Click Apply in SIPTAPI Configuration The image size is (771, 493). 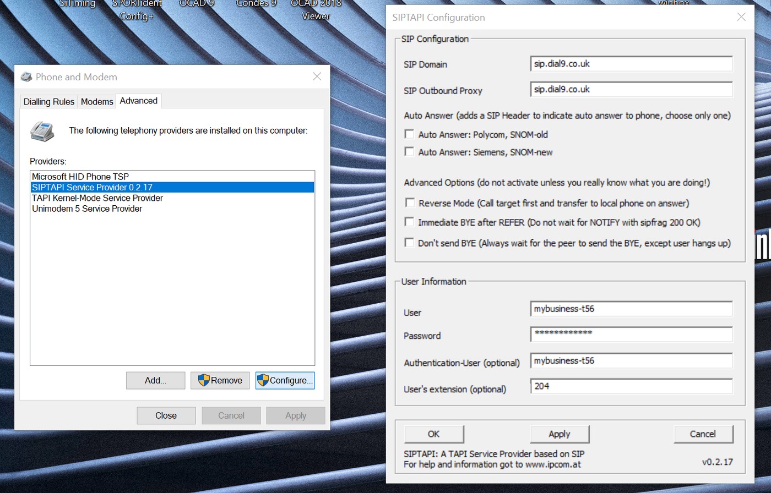click(x=560, y=434)
